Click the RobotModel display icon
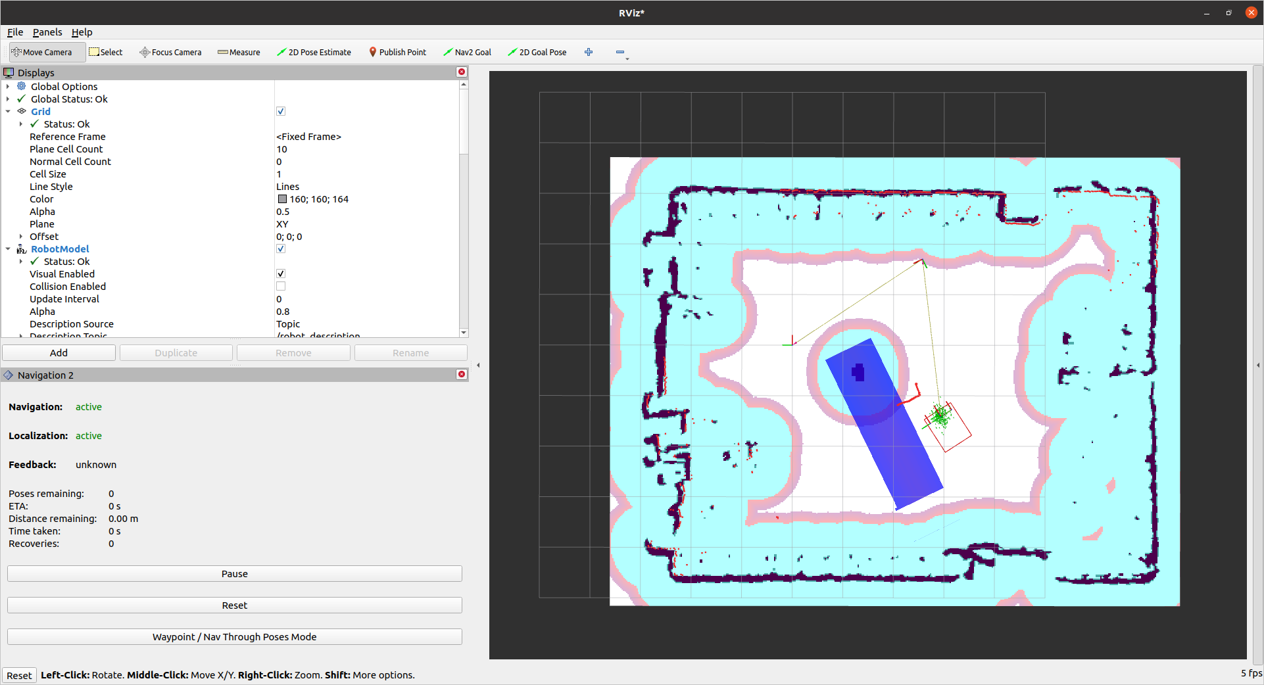The image size is (1264, 685). pos(22,248)
